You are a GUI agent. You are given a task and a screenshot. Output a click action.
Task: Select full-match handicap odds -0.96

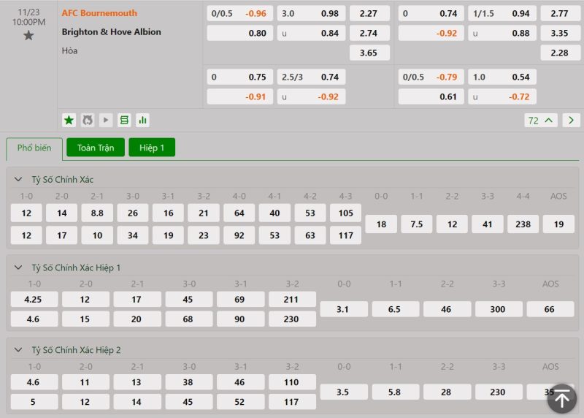240,13
